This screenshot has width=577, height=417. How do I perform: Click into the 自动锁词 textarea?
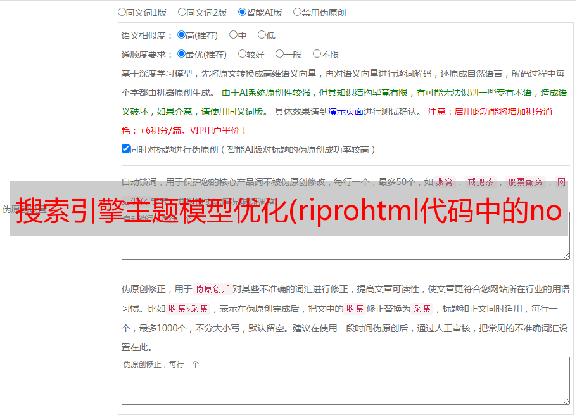[x=346, y=236]
